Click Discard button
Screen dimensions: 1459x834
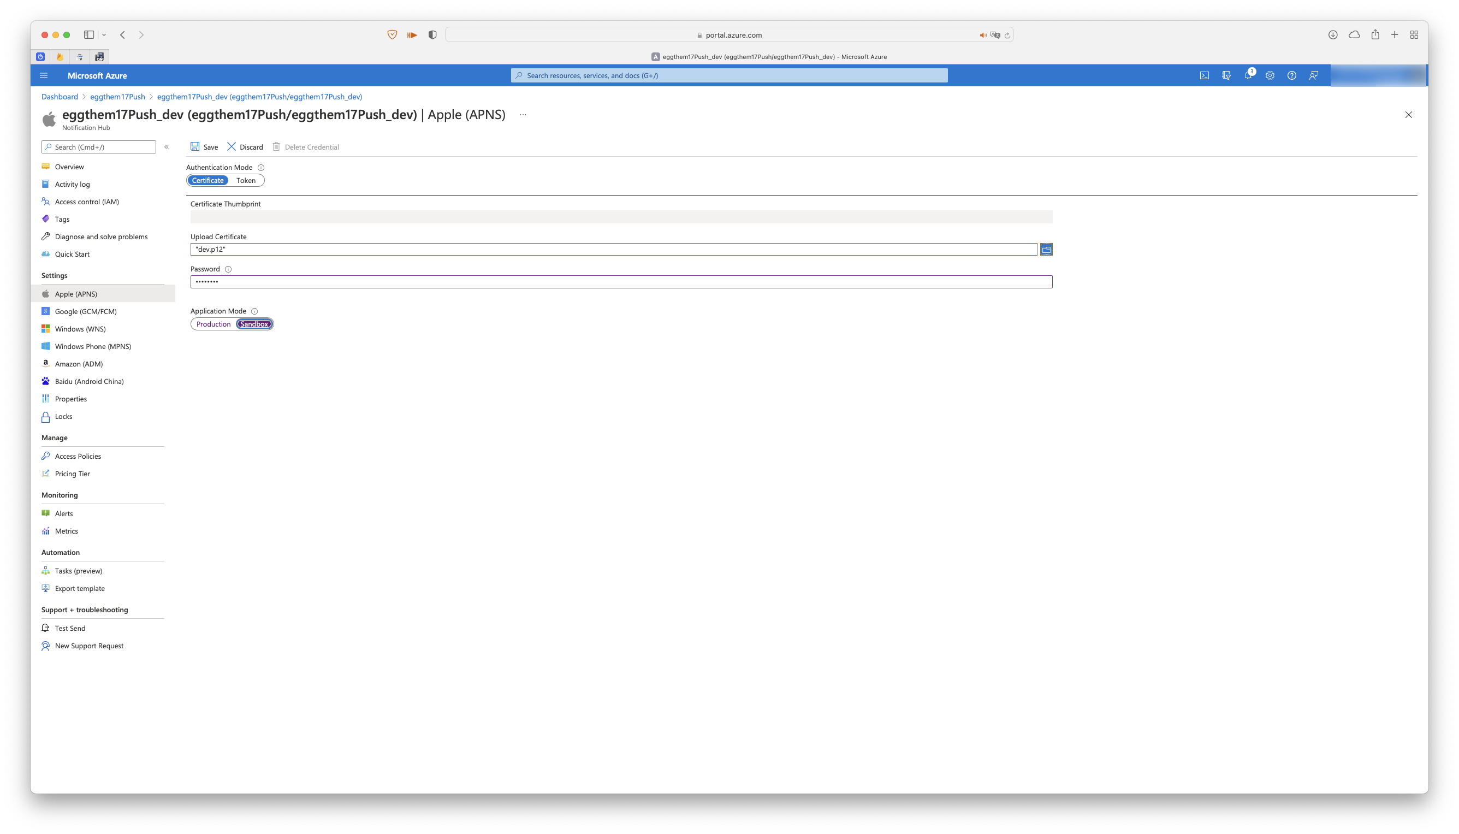(x=245, y=147)
